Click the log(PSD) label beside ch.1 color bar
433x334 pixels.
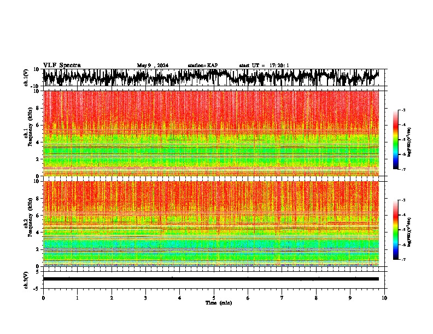409,142
